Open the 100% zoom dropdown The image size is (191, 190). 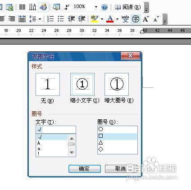pos(96,7)
